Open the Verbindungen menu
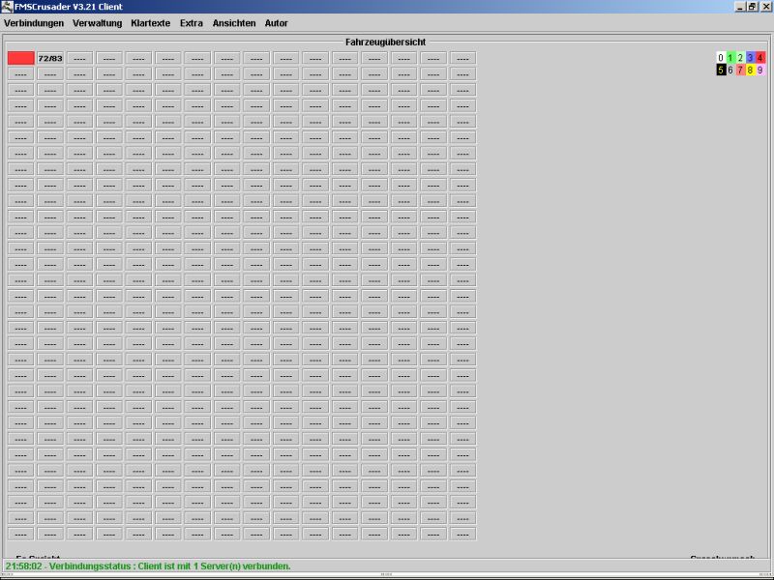The width and height of the screenshot is (774, 580). click(x=34, y=22)
